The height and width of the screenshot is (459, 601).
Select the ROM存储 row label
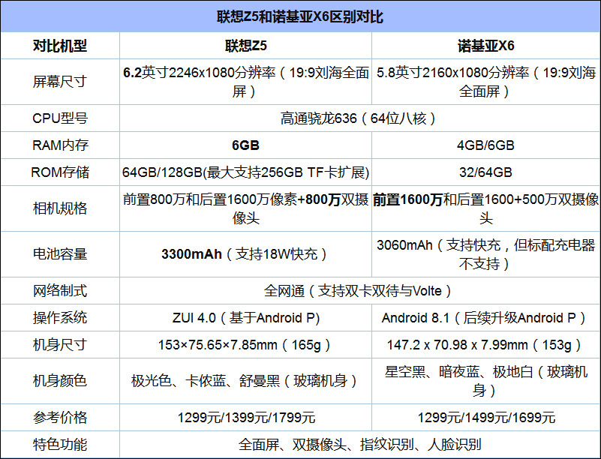coord(60,172)
